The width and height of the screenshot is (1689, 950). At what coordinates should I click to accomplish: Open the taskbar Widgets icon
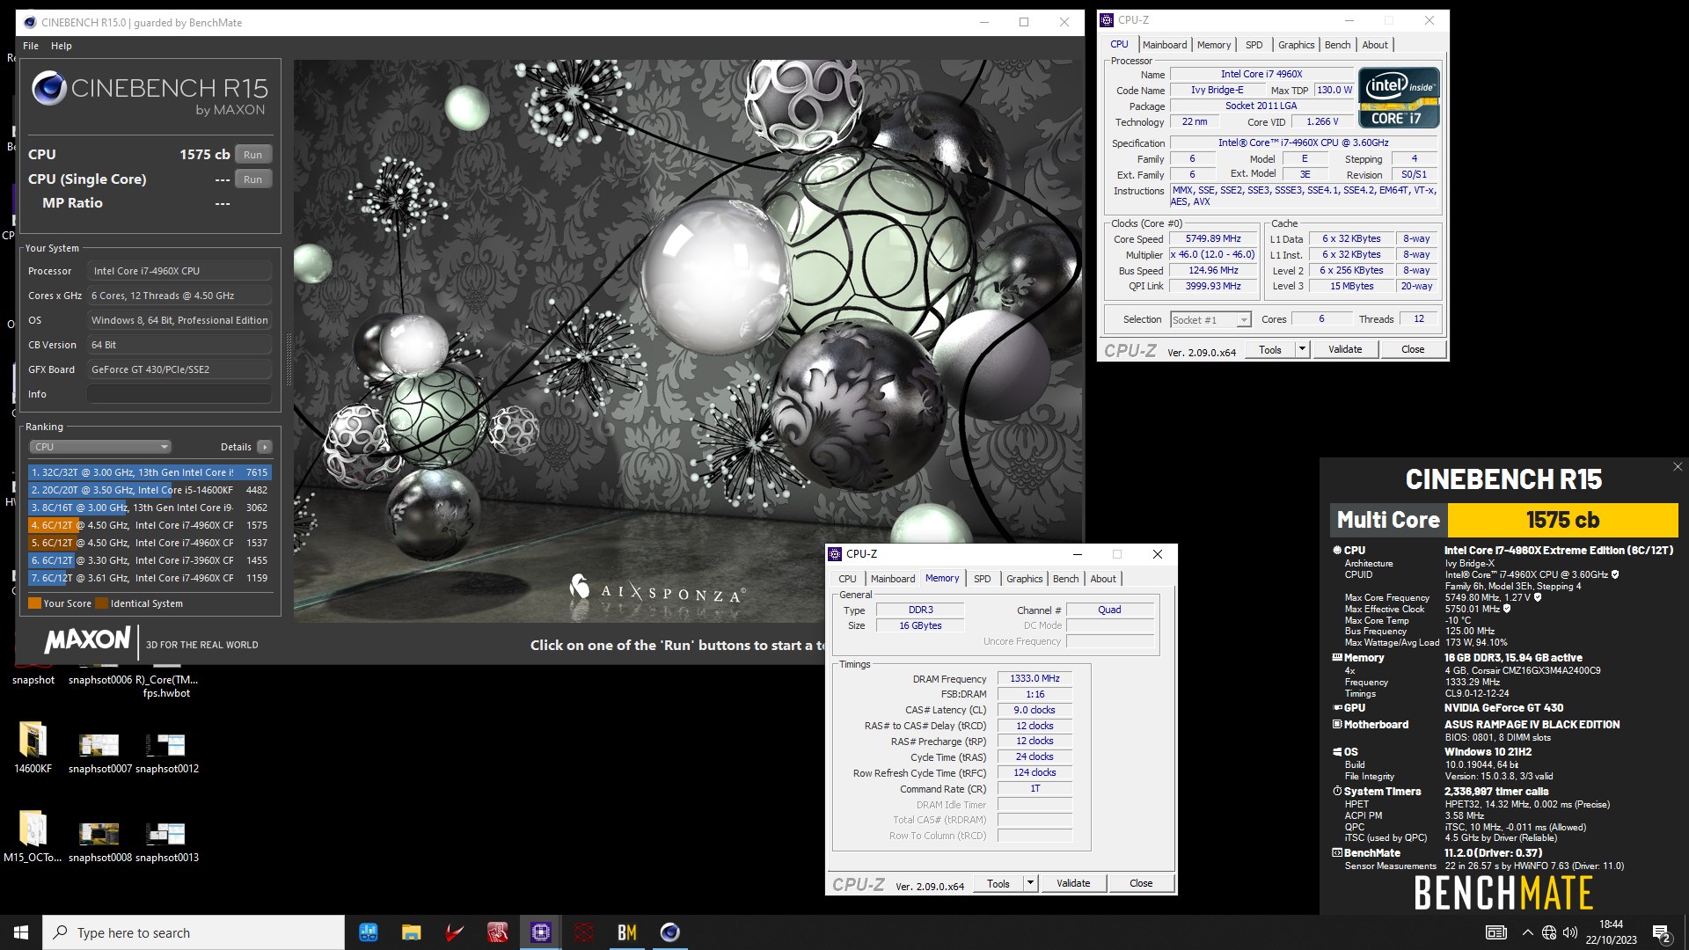368,932
